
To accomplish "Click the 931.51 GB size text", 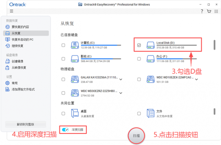I will (x=162, y=82).
